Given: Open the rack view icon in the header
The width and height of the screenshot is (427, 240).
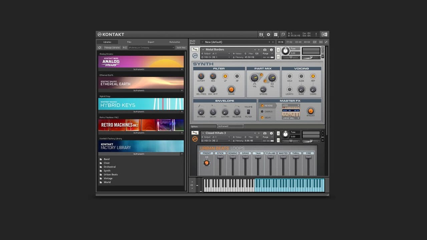Looking at the screenshot, I should [276, 34].
